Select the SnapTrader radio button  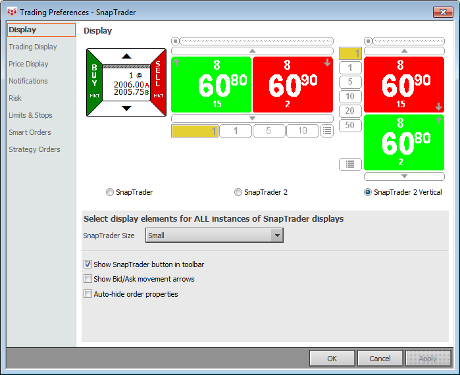pyautogui.click(x=110, y=193)
